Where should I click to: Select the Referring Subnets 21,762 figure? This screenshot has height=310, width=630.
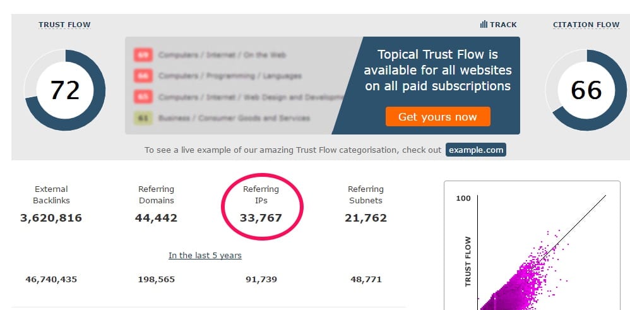[x=366, y=218]
